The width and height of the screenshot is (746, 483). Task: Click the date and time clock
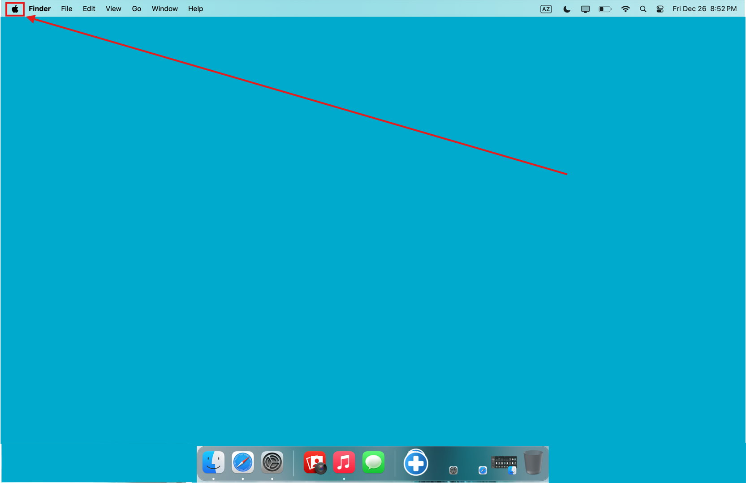704,9
